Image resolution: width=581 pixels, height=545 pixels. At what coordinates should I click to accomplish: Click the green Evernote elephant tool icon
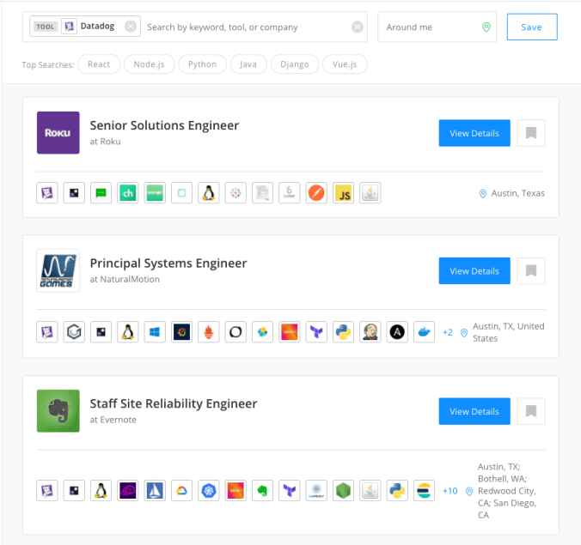click(x=262, y=491)
